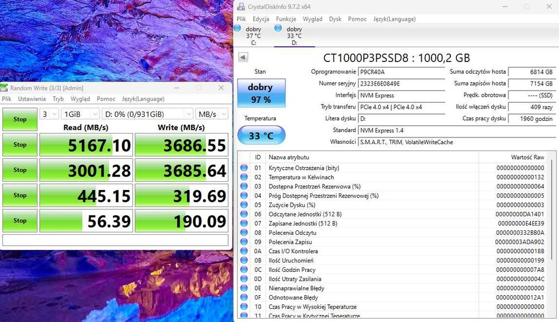Click the status orb of attribute 0A
This screenshot has height=322, width=559.
(x=244, y=251)
